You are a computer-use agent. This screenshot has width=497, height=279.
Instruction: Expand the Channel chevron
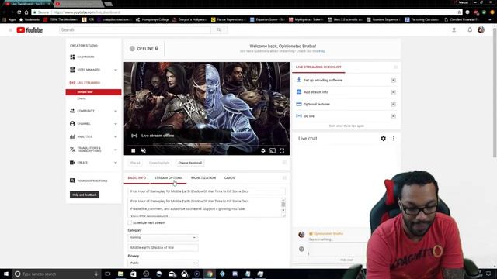pyautogui.click(x=116, y=124)
